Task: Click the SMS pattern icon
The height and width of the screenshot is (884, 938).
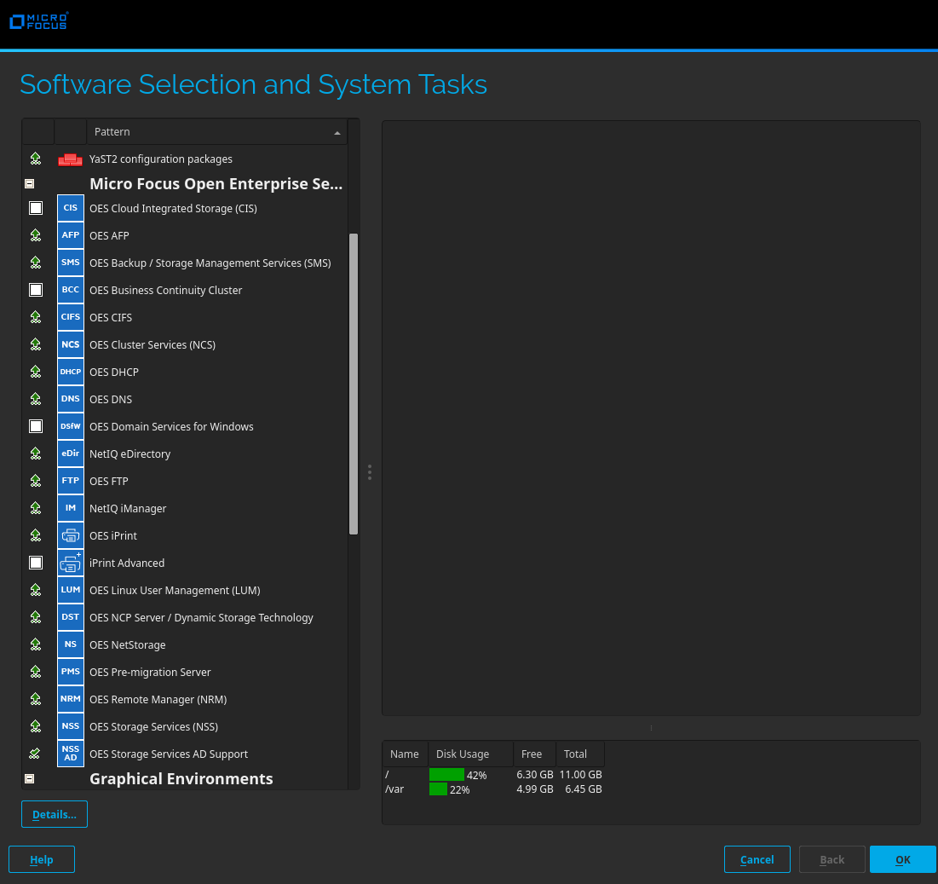Action: 71,263
